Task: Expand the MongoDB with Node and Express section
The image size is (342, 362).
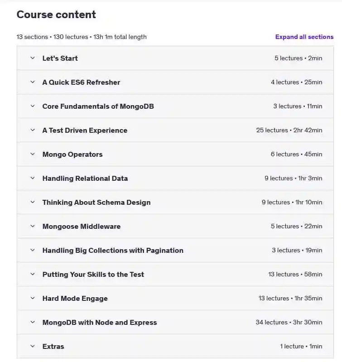Action: [175, 322]
